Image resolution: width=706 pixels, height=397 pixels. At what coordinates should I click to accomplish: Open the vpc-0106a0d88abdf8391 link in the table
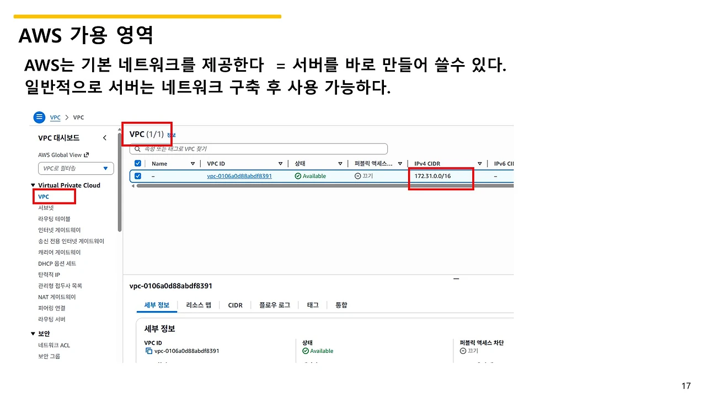point(239,175)
